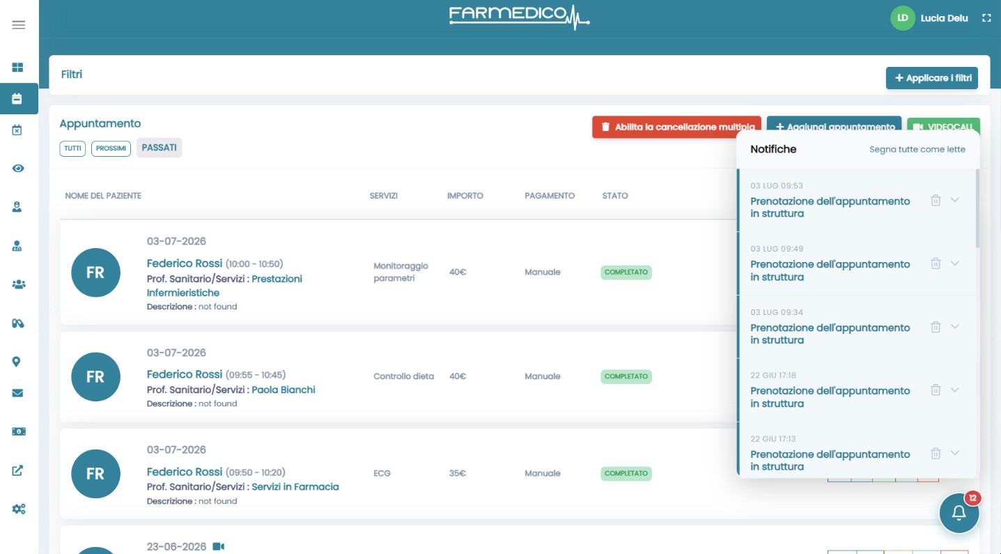The image size is (1001, 554).
Task: Expand the 03 LUG 09:49 notification
Action: (955, 263)
